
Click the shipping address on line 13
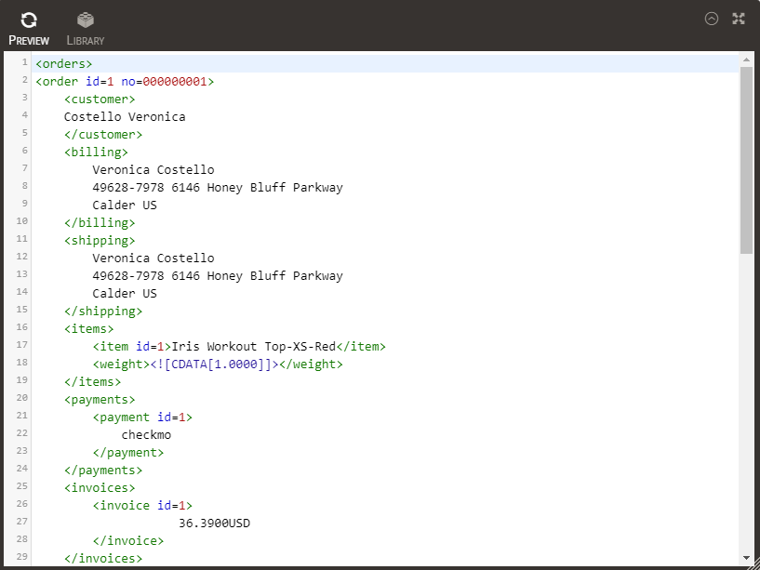pyautogui.click(x=218, y=276)
